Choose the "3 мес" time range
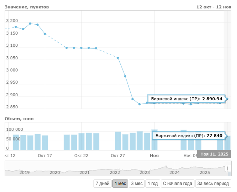Image resolution: width=237 pixels, height=192 pixels. point(136,184)
